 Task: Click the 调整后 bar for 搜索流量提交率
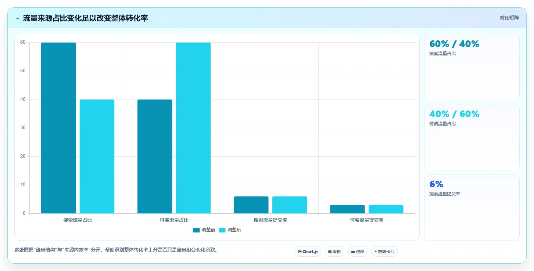pyautogui.click(x=290, y=205)
